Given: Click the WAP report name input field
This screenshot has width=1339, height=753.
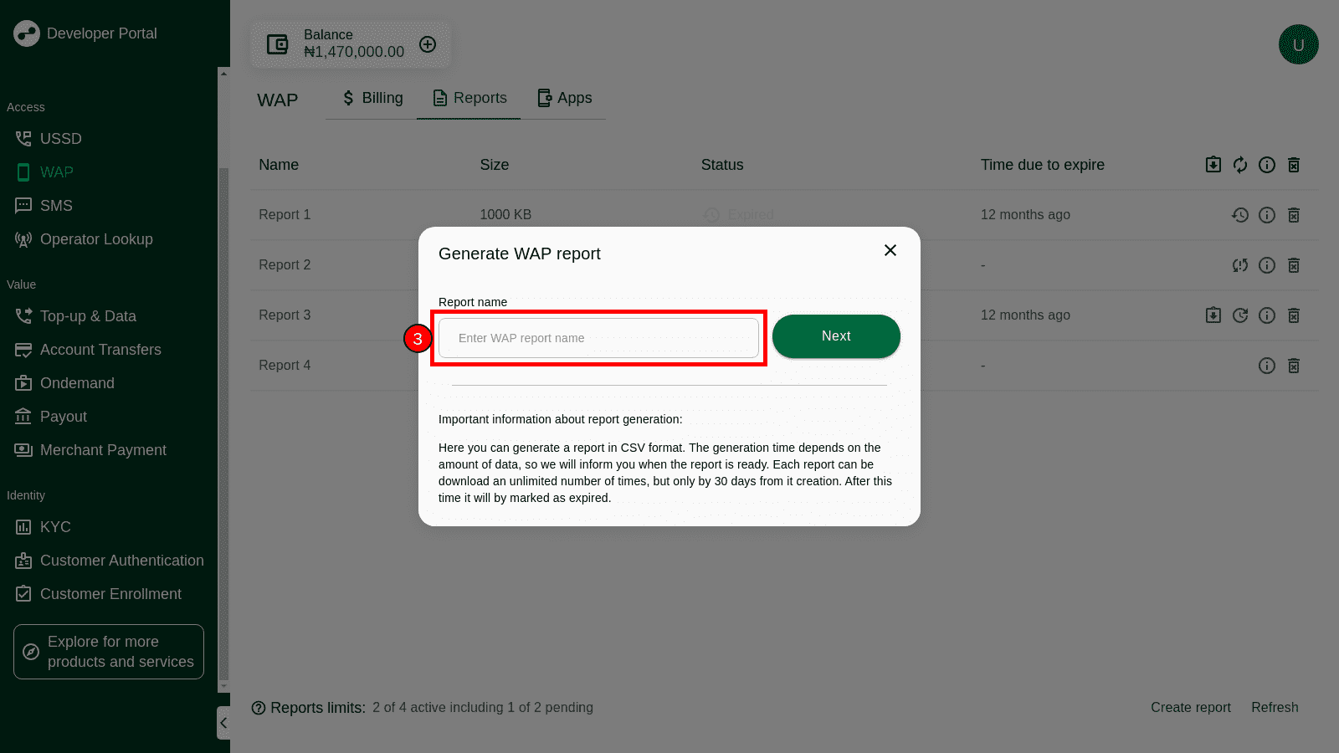Looking at the screenshot, I should (x=598, y=338).
